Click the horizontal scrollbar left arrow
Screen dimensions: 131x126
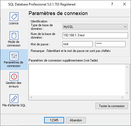click(x=31, y=98)
